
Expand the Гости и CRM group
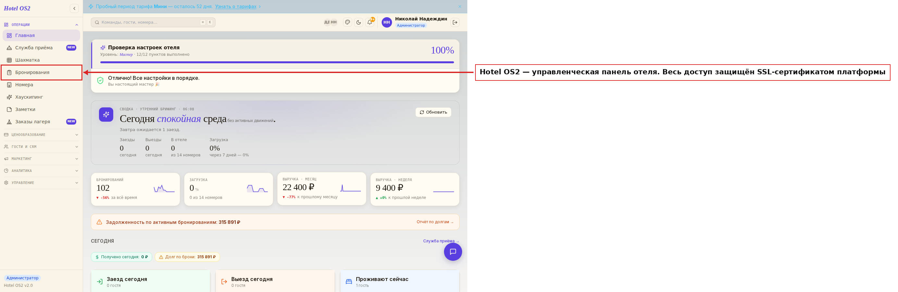tap(41, 147)
